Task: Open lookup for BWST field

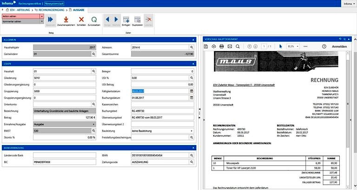Action: (93, 131)
